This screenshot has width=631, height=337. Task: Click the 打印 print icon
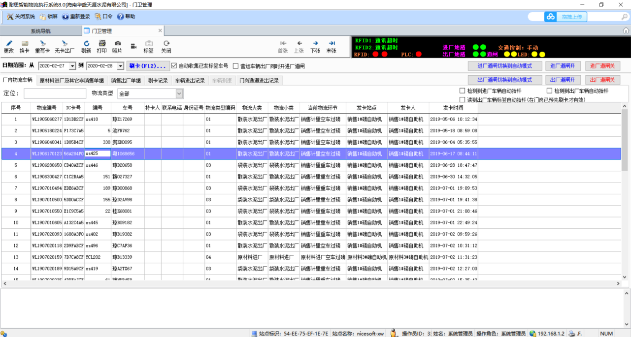(102, 44)
